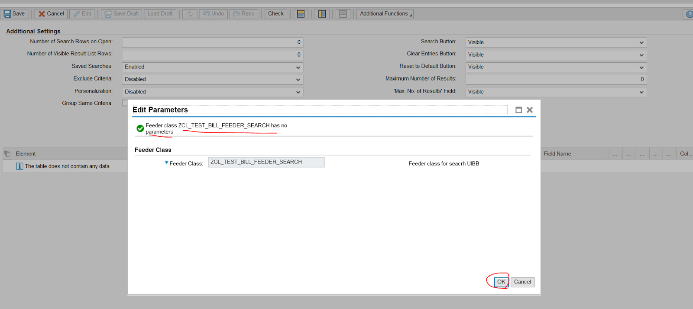This screenshot has width=693, height=309.
Task: Click the Feeder Class input field
Action: coord(266,162)
